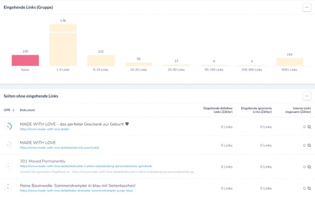Sort by Interne Links insgesamt column

pos(298,110)
